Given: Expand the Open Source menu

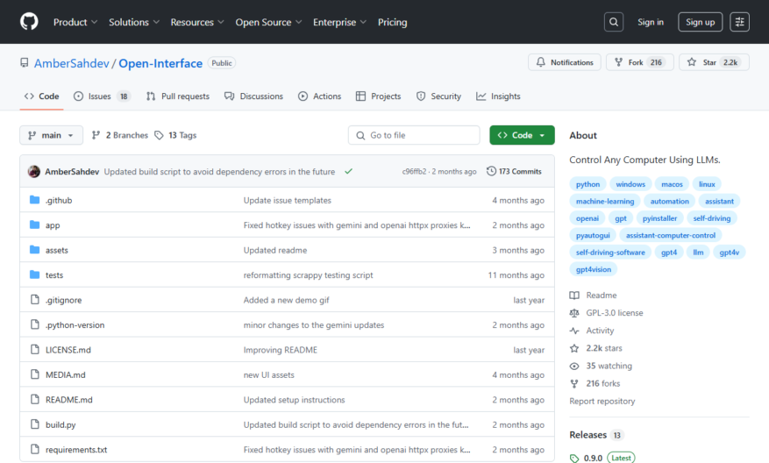Looking at the screenshot, I should [268, 22].
